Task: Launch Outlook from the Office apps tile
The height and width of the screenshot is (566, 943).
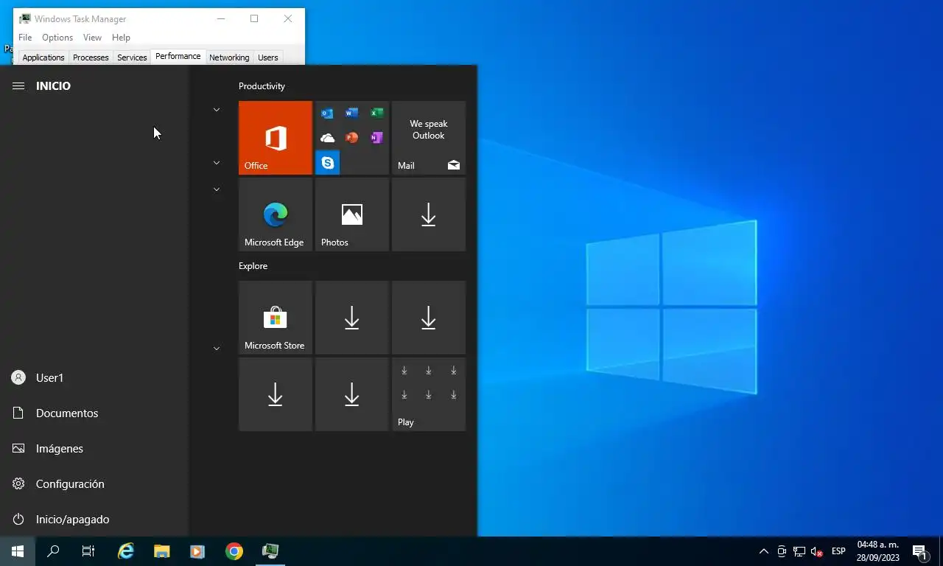Action: pyautogui.click(x=327, y=113)
